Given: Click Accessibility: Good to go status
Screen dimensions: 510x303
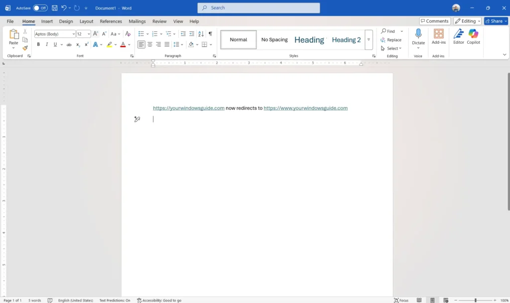Looking at the screenshot, I should pos(159,301).
